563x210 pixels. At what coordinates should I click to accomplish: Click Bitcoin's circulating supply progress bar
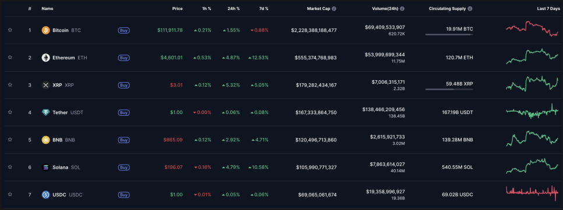[449, 34]
